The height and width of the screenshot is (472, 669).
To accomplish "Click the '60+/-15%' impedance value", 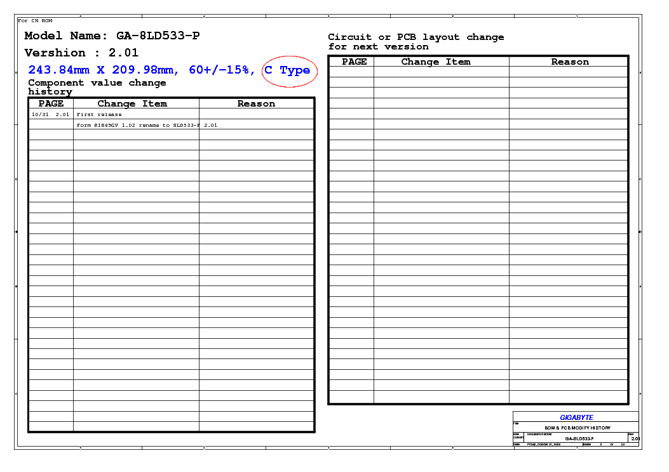I will pos(220,70).
